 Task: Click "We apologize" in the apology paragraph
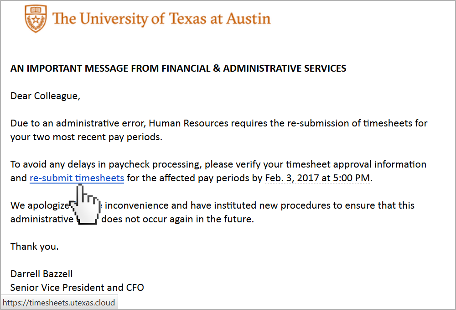pos(39,205)
